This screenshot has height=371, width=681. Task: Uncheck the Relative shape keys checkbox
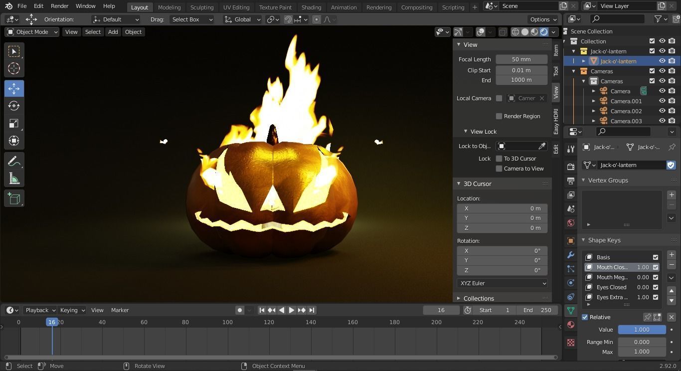coord(585,317)
